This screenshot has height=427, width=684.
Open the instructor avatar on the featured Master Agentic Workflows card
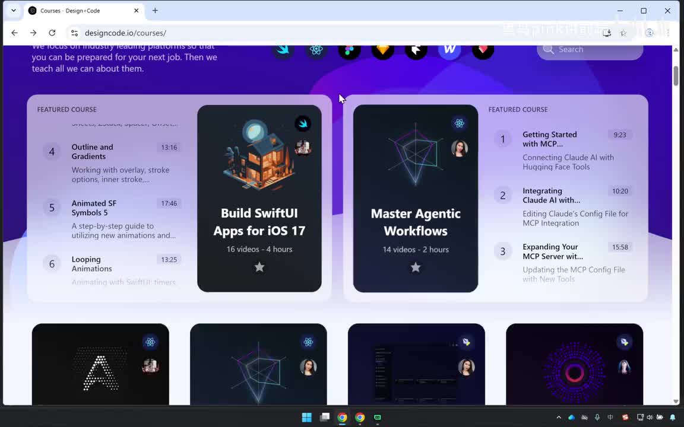459,148
